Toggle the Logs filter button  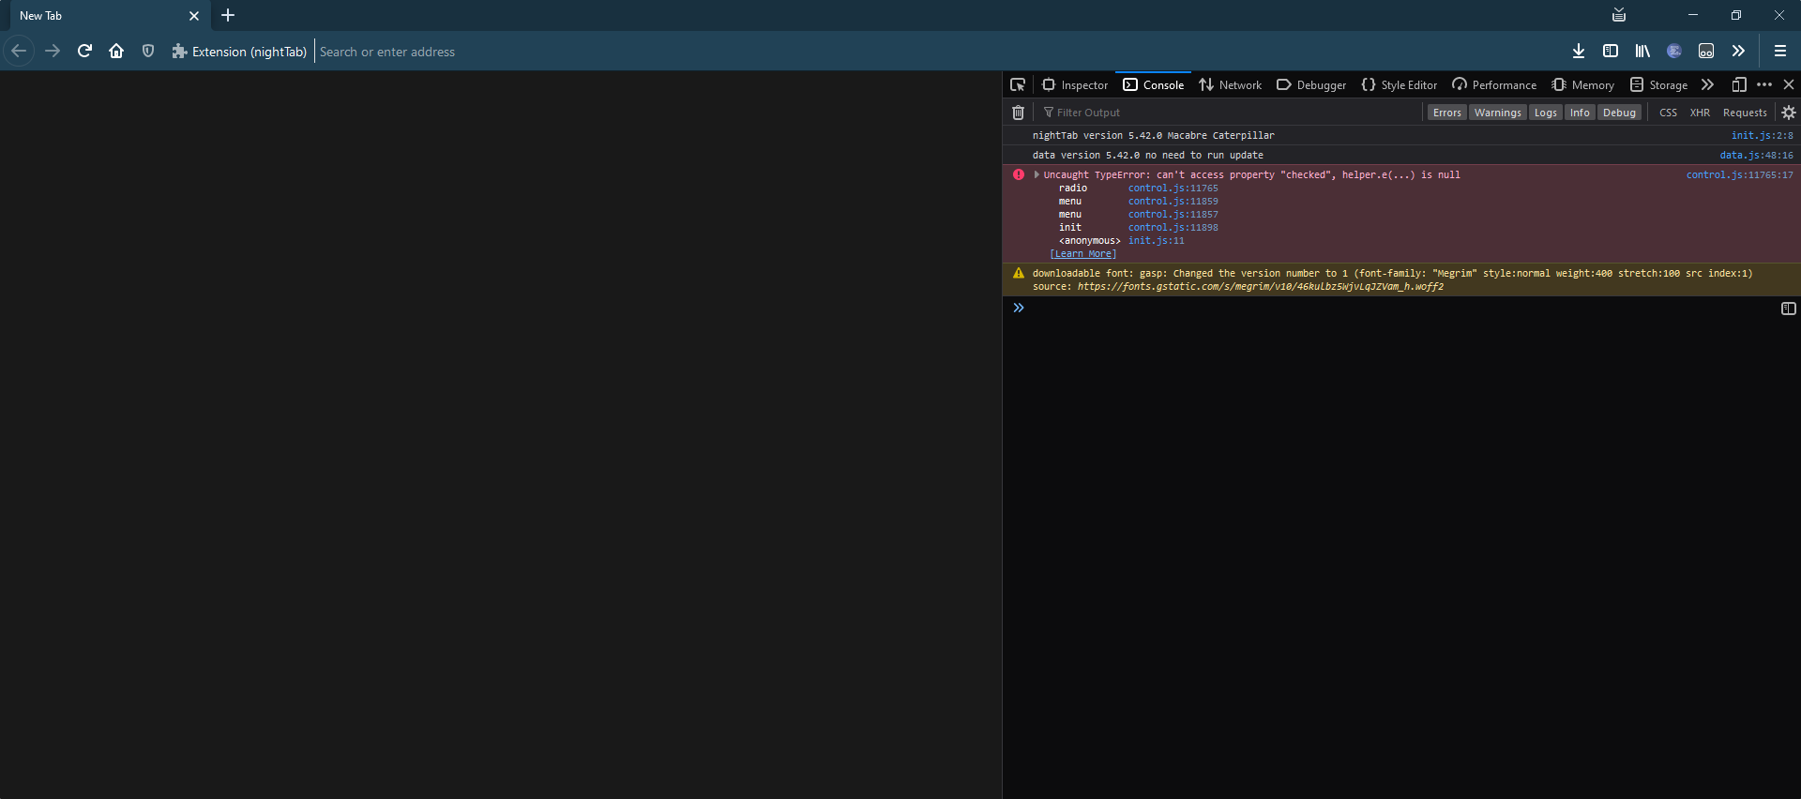pyautogui.click(x=1545, y=113)
